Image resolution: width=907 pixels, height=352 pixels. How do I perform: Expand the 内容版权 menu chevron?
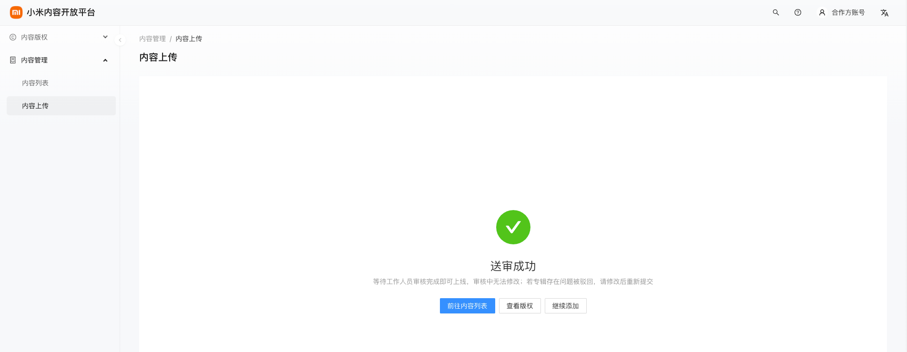(105, 37)
